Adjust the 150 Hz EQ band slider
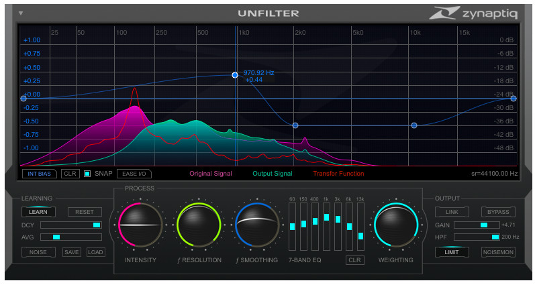 303,227
